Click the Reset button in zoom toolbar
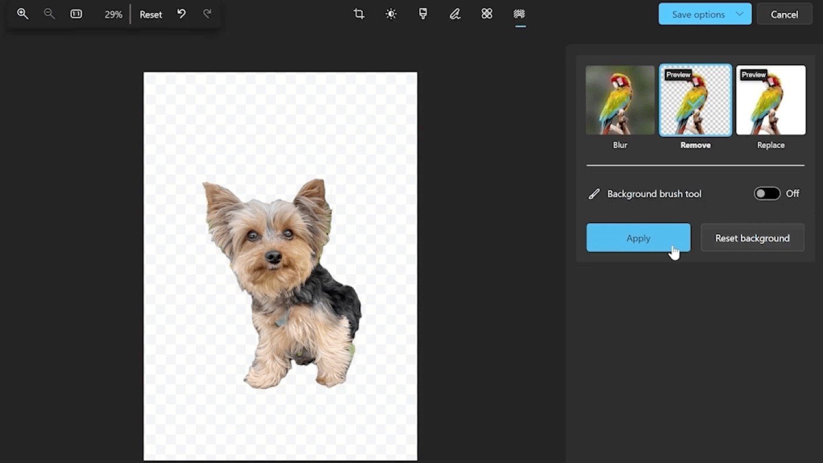This screenshot has height=463, width=823. tap(150, 15)
